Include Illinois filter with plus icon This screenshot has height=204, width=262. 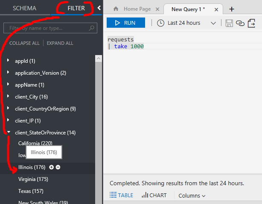(52, 167)
